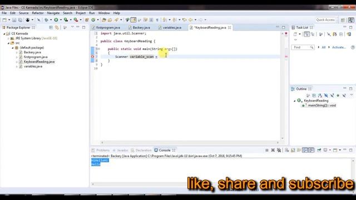Open the File menu
The image size is (356, 200).
4,13
